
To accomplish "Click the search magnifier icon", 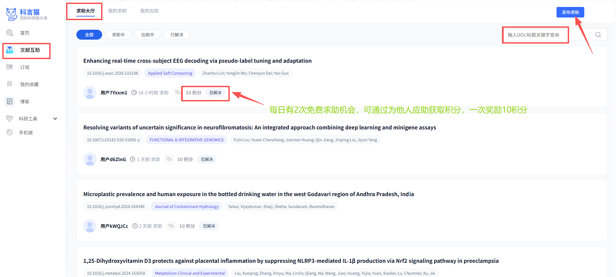I will [x=598, y=35].
